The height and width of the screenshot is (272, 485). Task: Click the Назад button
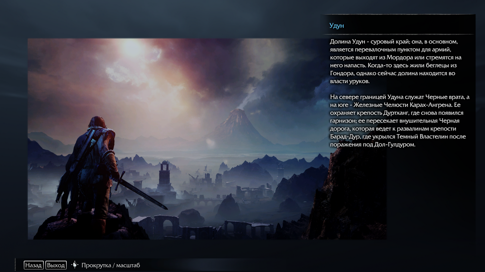34,265
